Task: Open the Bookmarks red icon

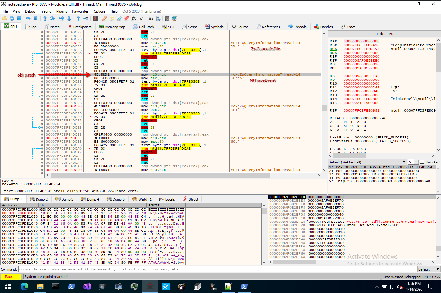Action: (x=126, y=18)
